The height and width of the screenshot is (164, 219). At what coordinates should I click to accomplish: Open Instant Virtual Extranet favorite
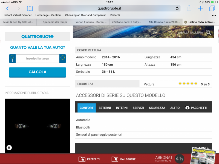pyautogui.click(x=18, y=15)
